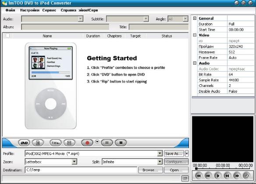
Task: Click the Album input field
Action: tap(65, 27)
